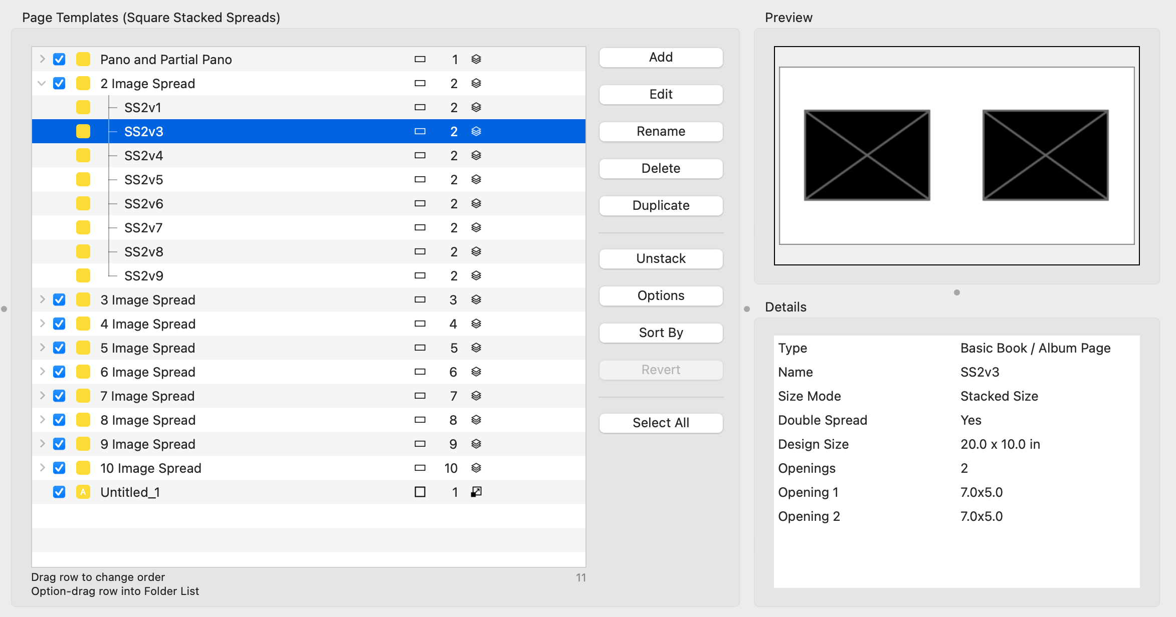Viewport: 1176px width, 617px height.
Task: Click the yellow 'A' icon beside Untitled_1
Action: pyautogui.click(x=83, y=492)
